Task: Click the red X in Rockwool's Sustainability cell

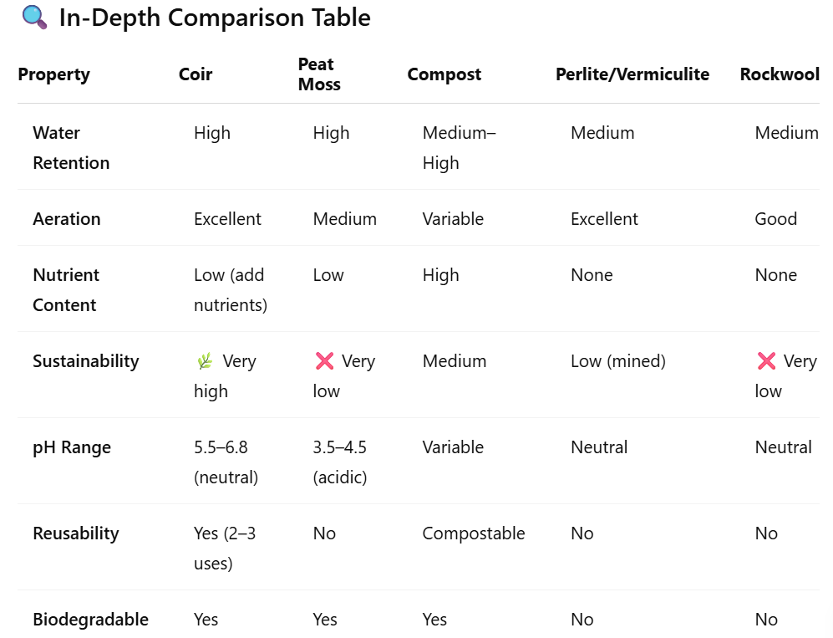Action: pos(765,361)
